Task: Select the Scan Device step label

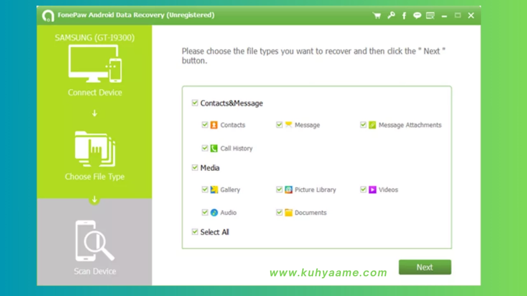Action: coord(95,271)
